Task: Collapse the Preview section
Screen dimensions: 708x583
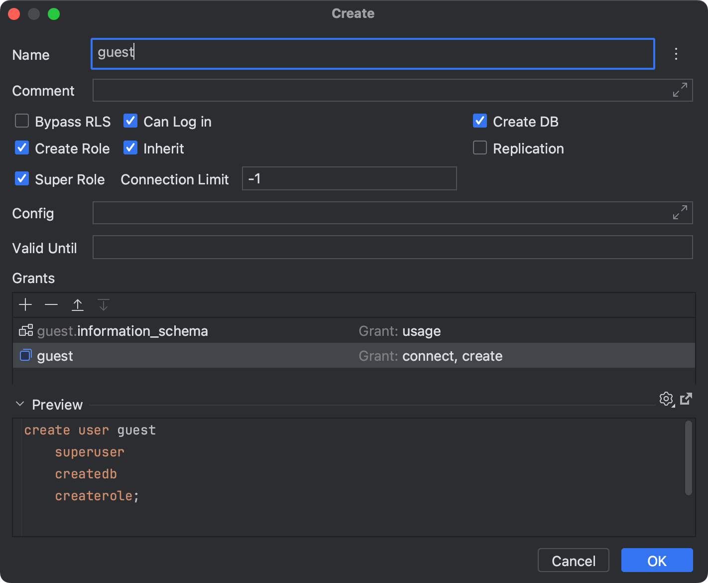Action: (x=20, y=404)
